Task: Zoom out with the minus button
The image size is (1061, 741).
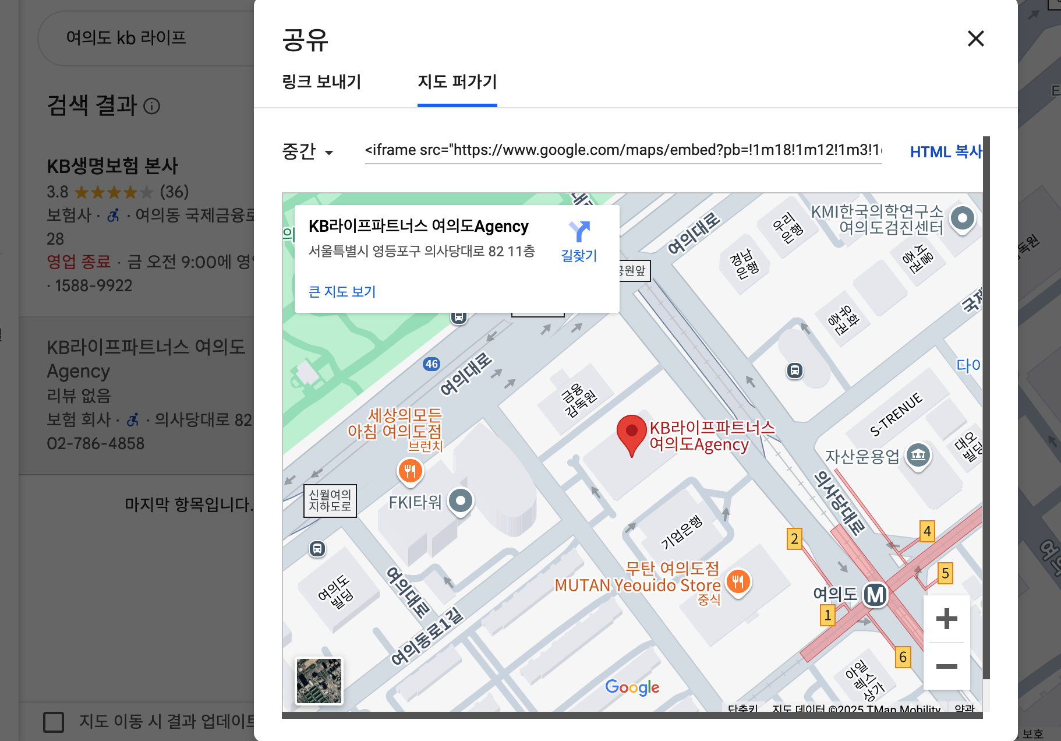Action: point(946,666)
